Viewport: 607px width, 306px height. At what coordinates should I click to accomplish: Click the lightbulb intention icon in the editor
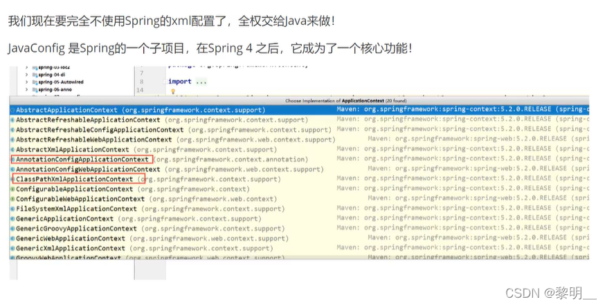[173, 92]
